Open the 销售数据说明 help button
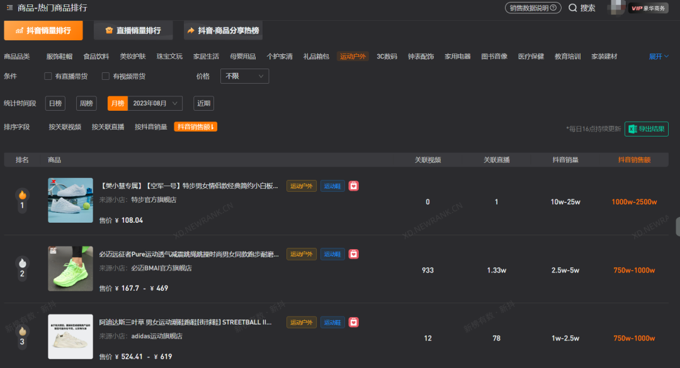Image resolution: width=680 pixels, height=368 pixels. 533,8
